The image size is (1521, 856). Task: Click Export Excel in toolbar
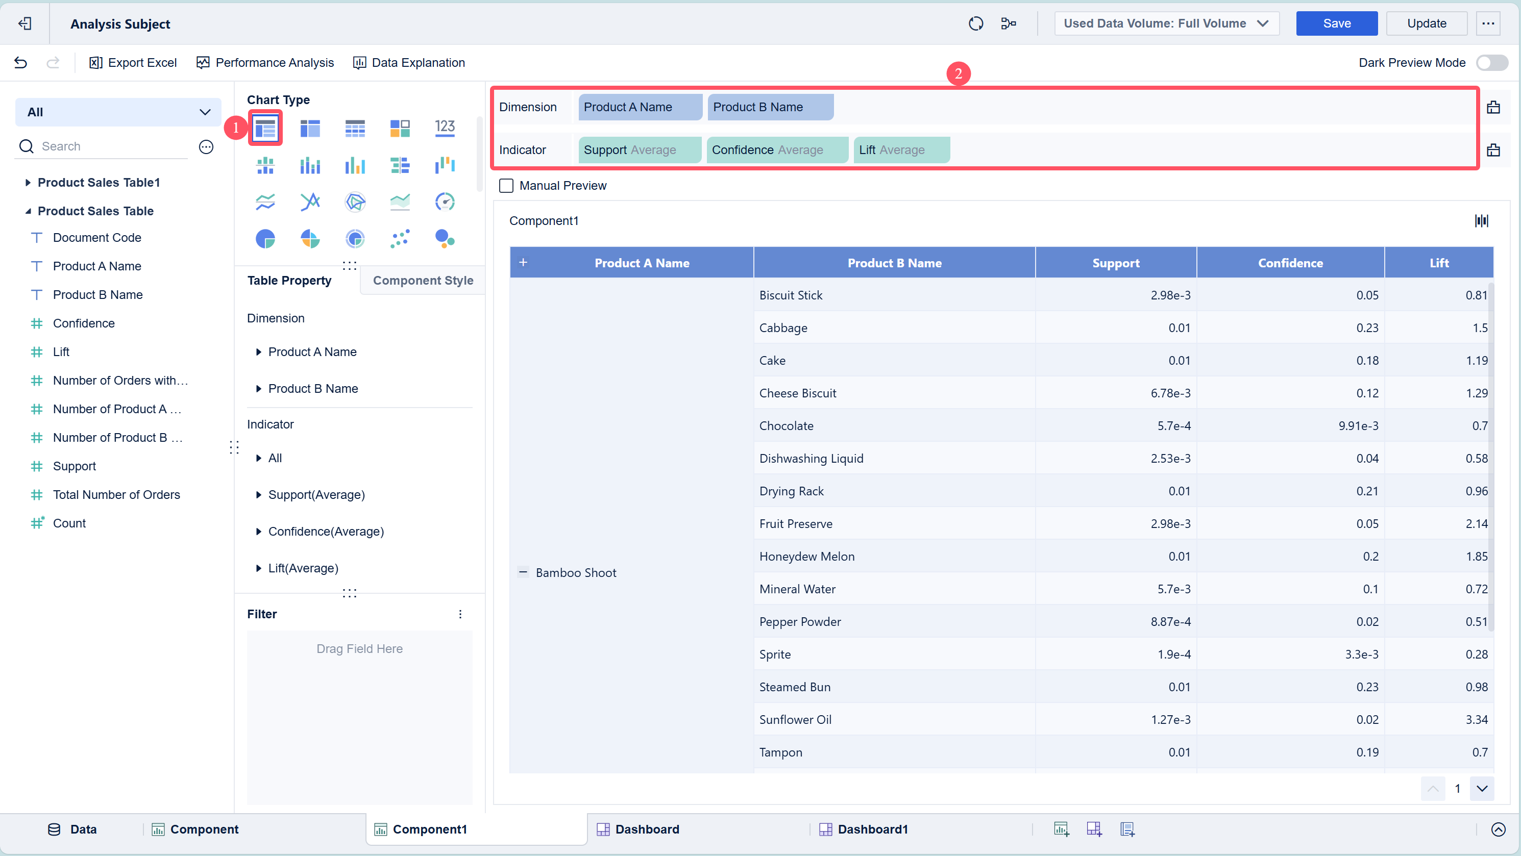(x=133, y=63)
